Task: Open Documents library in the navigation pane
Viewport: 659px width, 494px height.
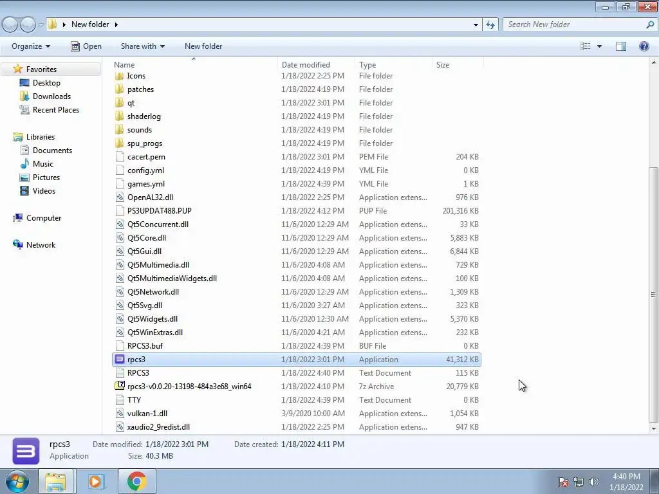Action: (52, 151)
